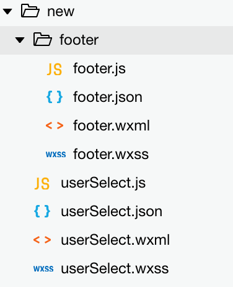Click the braces icon beside userSelect.json
This screenshot has height=287, width=233.
tap(42, 211)
